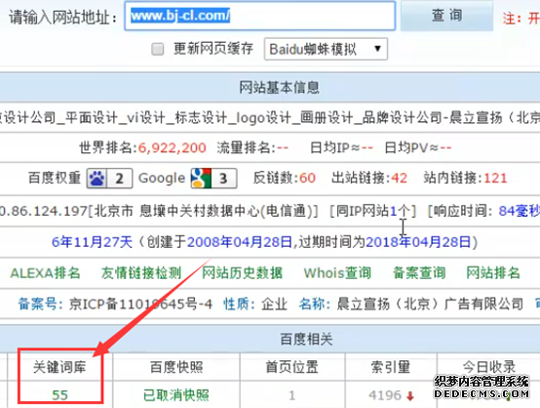Viewport: 540px width, 408px height.
Task: Click the red down arrow beside 4196
Action: pyautogui.click(x=409, y=396)
